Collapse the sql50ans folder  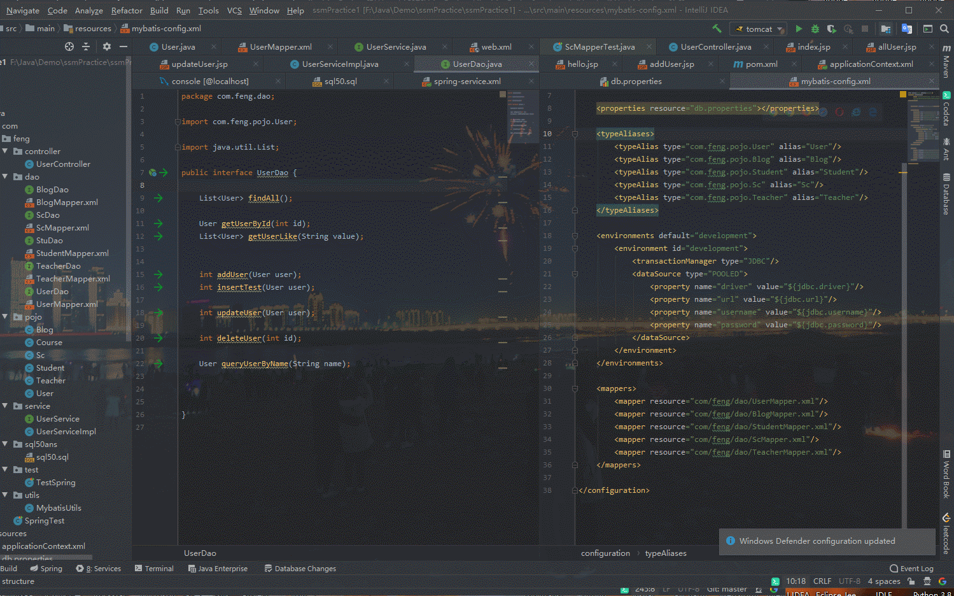tap(5, 444)
